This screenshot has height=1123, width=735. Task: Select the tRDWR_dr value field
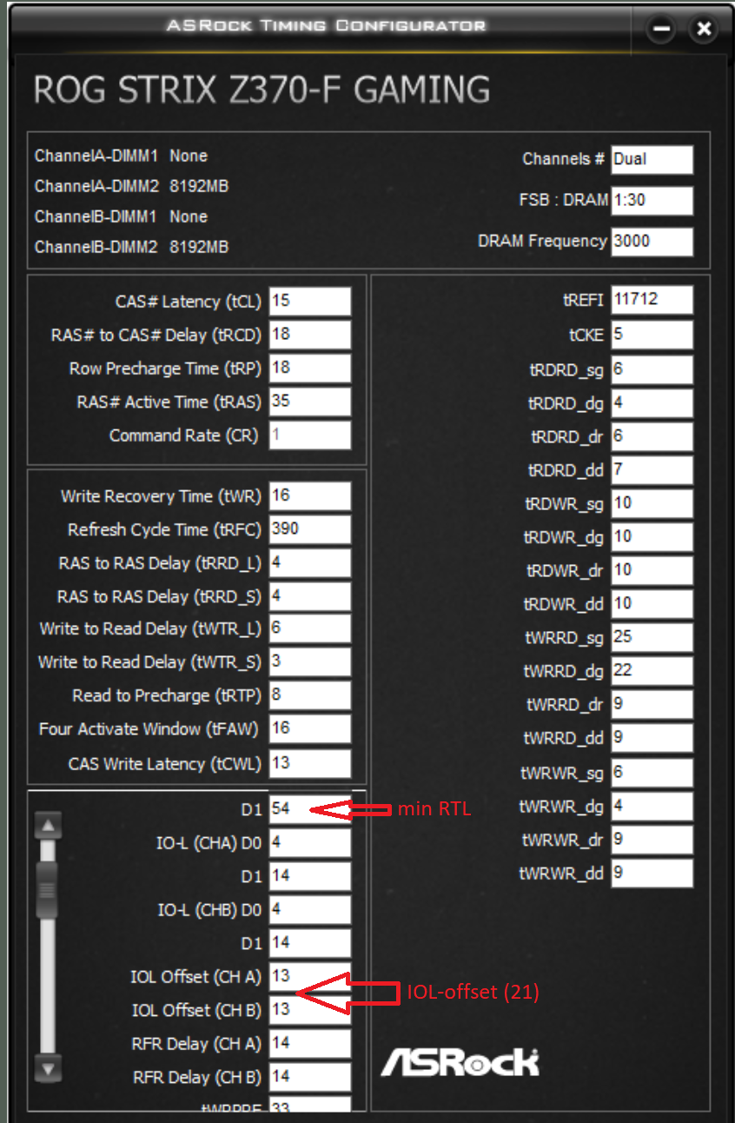(652, 571)
